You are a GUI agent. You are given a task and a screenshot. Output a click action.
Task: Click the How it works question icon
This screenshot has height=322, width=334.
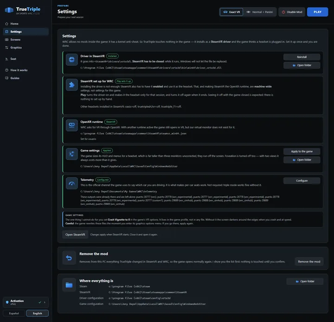coord(6,70)
